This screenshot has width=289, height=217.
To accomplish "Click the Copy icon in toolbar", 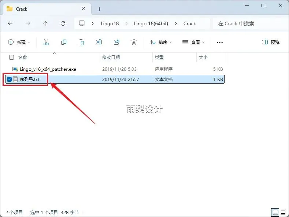I will point(64,42).
